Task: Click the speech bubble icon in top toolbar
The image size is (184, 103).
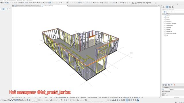Action: tap(17, 3)
